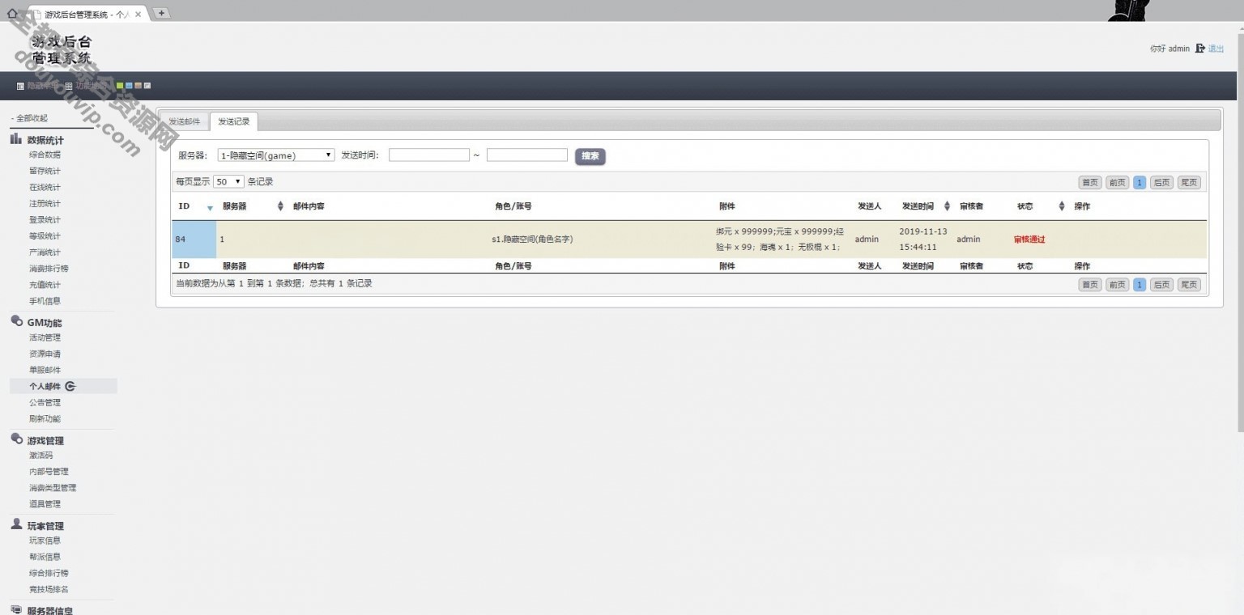This screenshot has width=1244, height=615.
Task: Click top page 1 pagination button
Action: click(x=1140, y=183)
